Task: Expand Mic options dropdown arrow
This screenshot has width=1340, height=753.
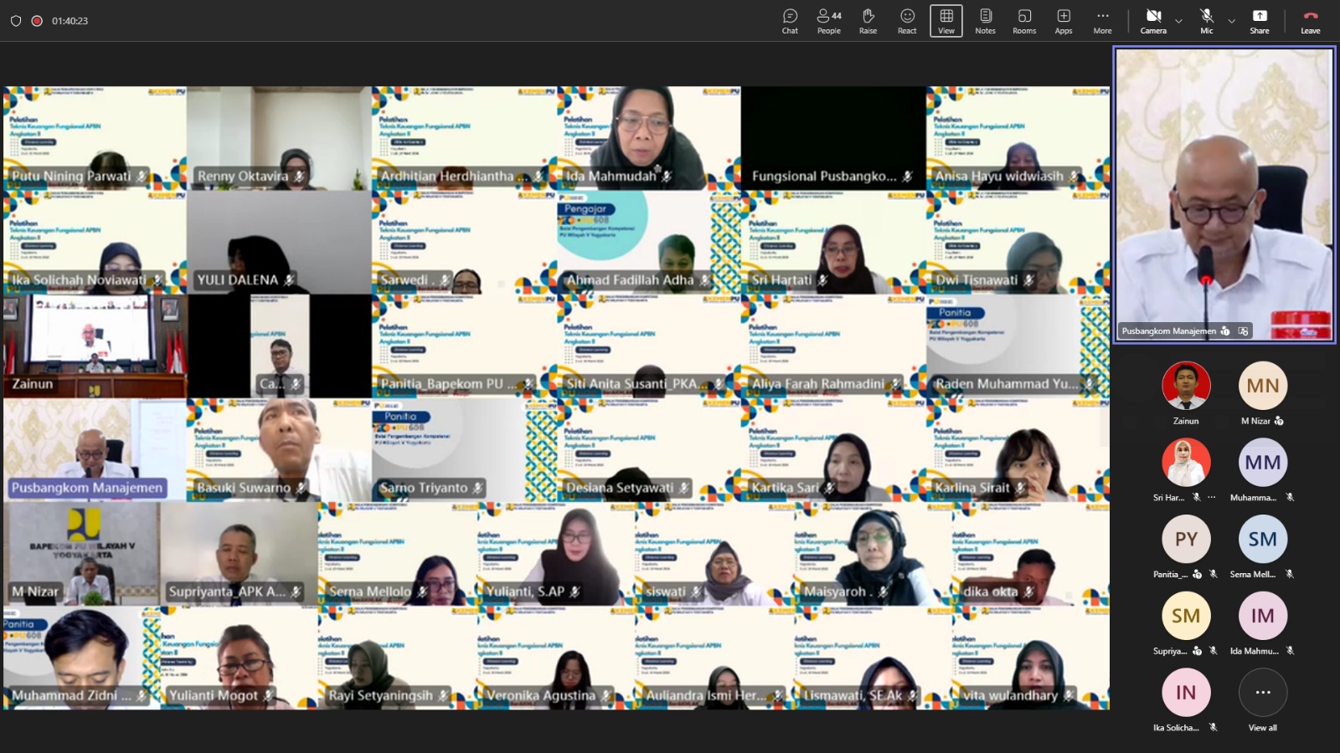Action: pyautogui.click(x=1231, y=21)
